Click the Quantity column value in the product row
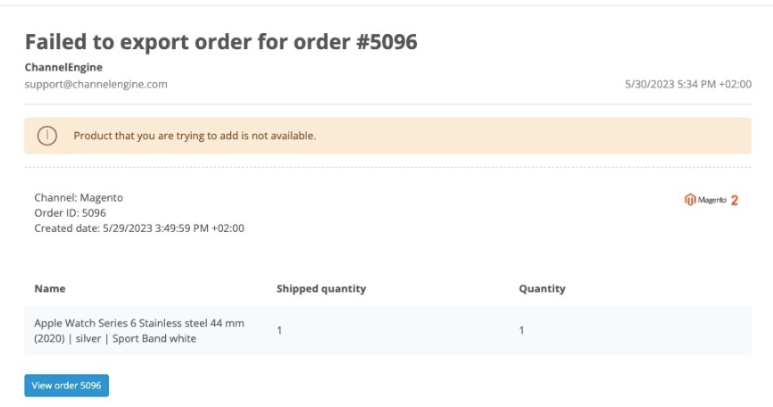This screenshot has width=773, height=407. pos(521,331)
